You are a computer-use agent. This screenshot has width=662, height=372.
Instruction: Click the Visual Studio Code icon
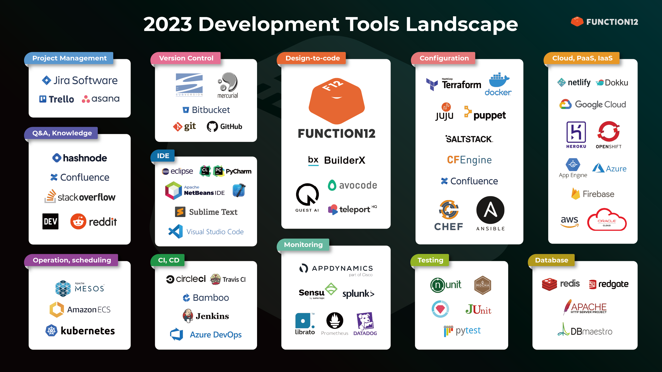pos(176,231)
